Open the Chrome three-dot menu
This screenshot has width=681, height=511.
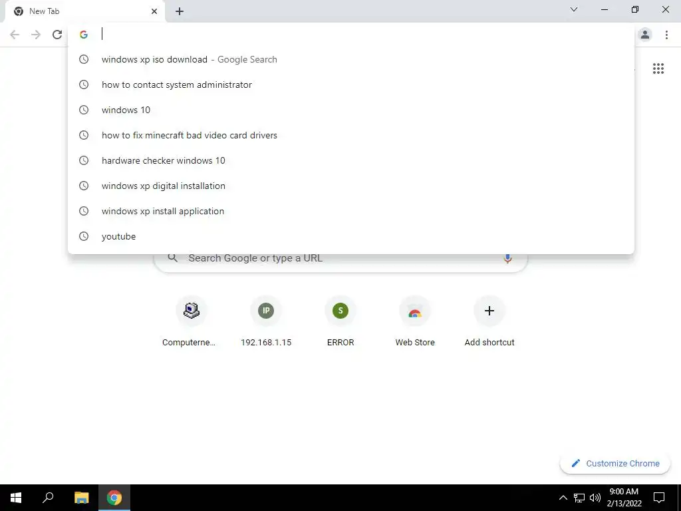click(666, 35)
